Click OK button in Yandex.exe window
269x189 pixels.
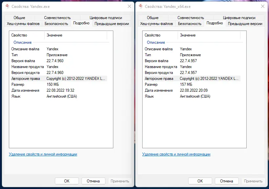coord(67,181)
